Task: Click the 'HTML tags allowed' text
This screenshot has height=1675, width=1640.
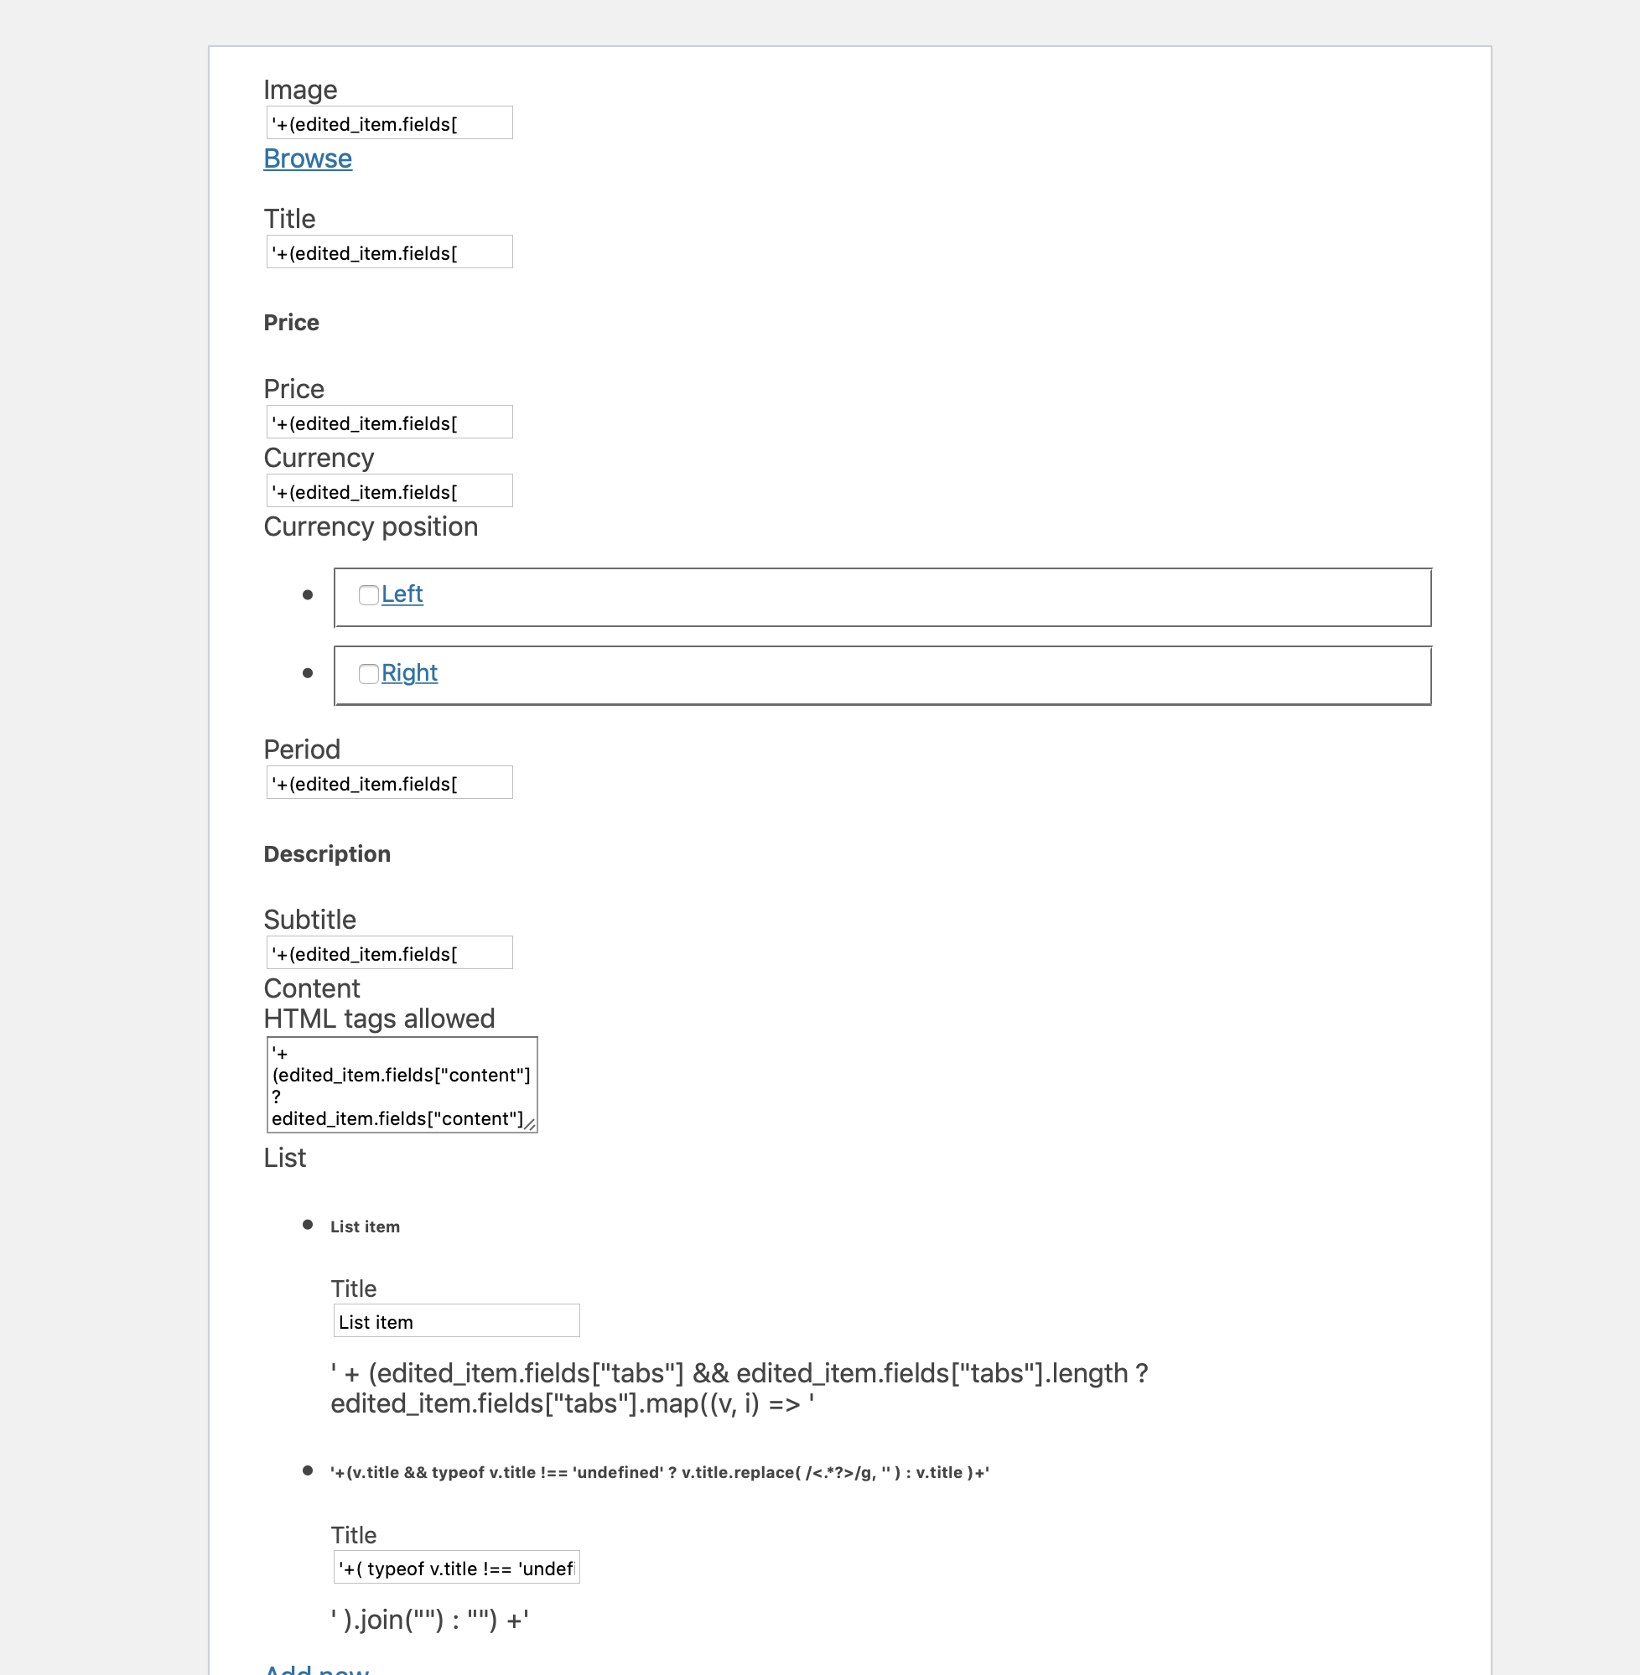Action: (x=379, y=1019)
